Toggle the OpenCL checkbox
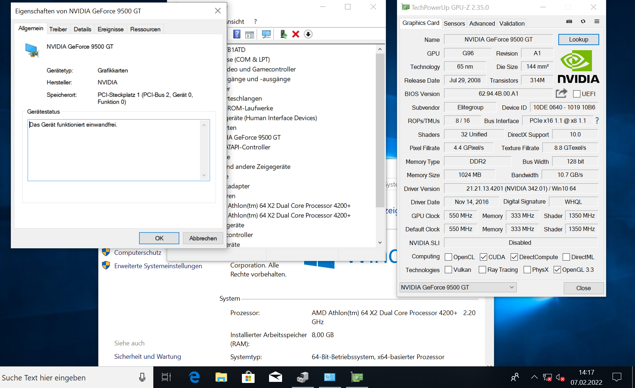The image size is (635, 388). tap(448, 257)
